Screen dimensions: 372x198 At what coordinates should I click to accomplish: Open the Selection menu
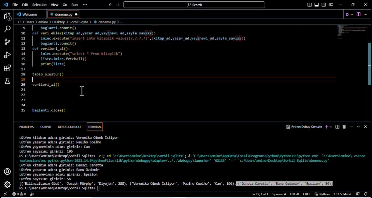click(x=39, y=5)
